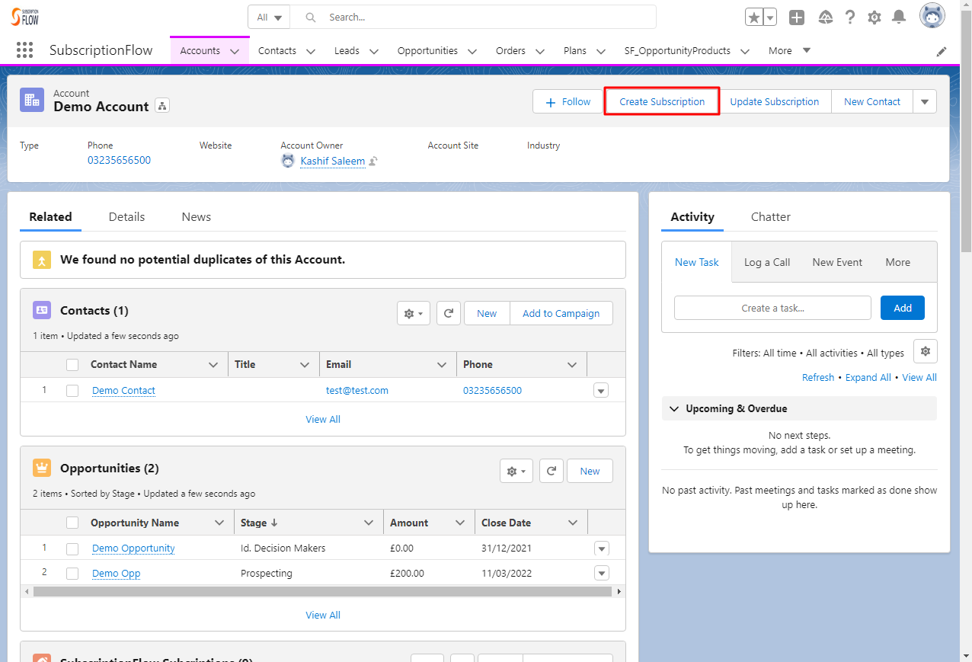Select the checkbox for Demo Contact row
The width and height of the screenshot is (972, 662).
pyautogui.click(x=72, y=390)
